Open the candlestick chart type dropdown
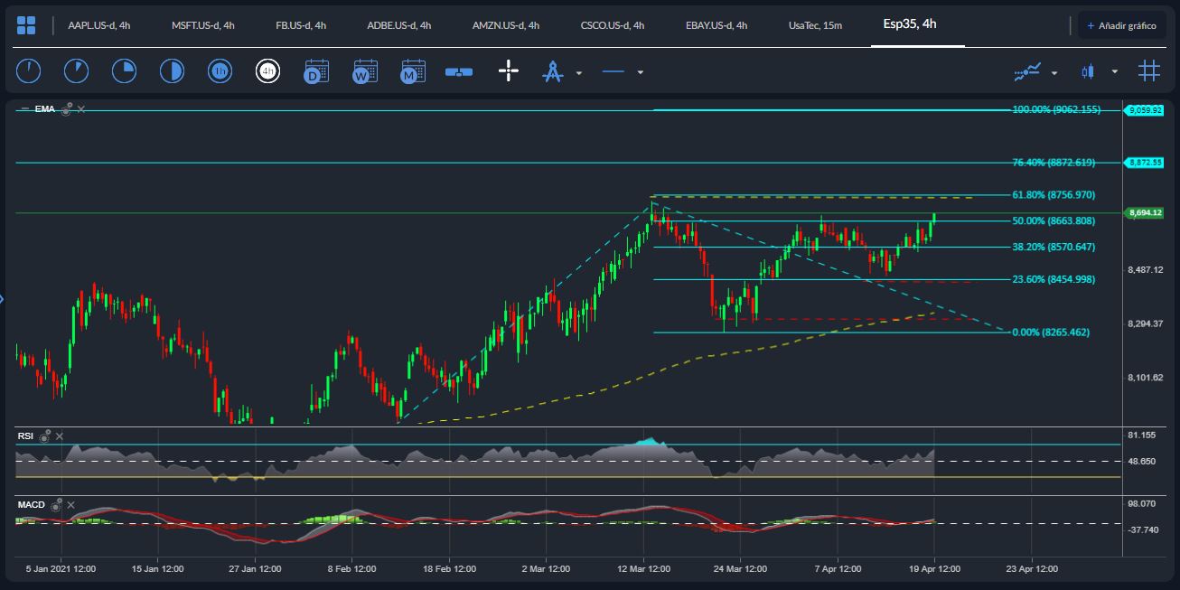 1114,71
